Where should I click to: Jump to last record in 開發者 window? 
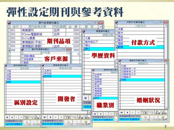61,117
